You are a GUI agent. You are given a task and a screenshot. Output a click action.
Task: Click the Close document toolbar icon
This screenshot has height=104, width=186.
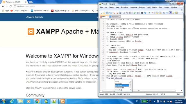(114, 13)
